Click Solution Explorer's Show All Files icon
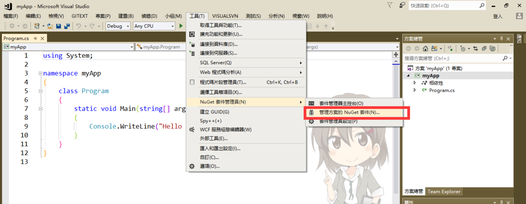526x204 pixels. click(492, 49)
